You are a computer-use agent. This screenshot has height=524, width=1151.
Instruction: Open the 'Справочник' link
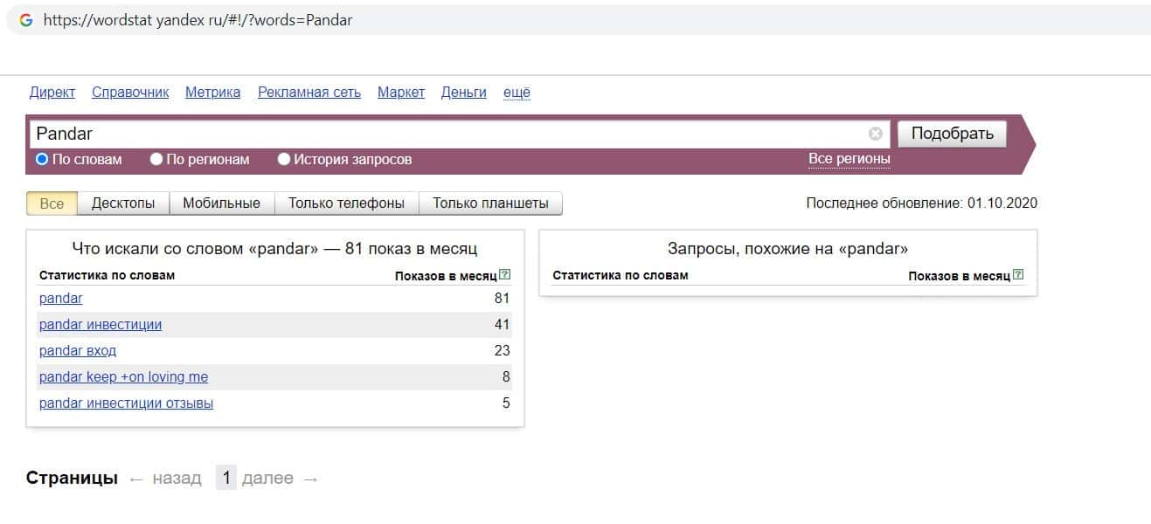[x=130, y=92]
